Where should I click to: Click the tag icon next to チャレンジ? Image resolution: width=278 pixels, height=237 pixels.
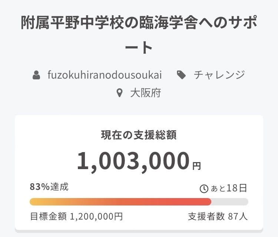click(x=181, y=75)
